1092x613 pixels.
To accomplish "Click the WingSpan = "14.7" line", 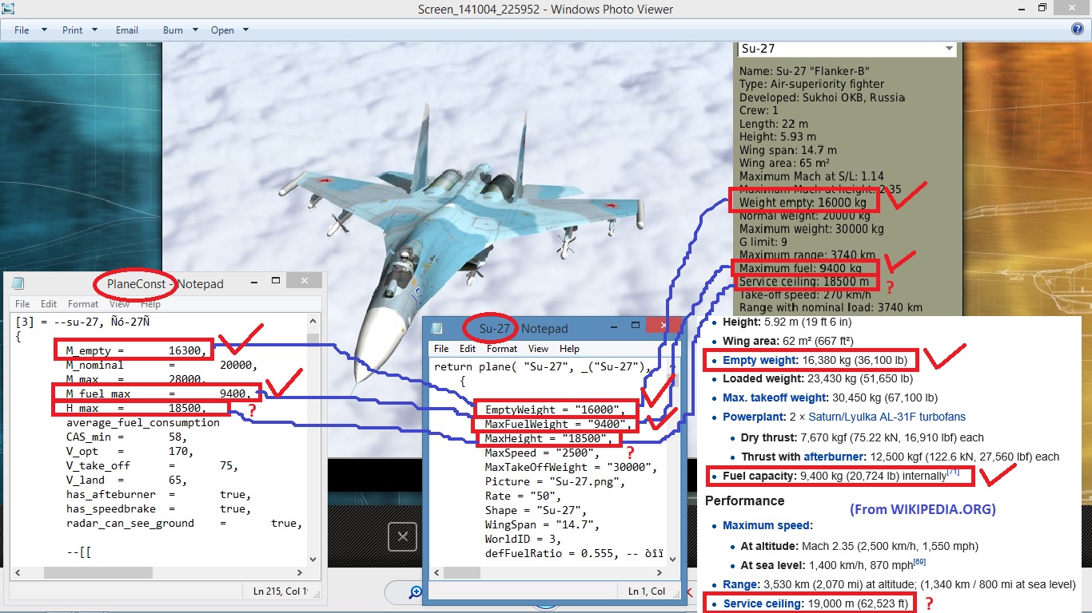I will point(542,524).
